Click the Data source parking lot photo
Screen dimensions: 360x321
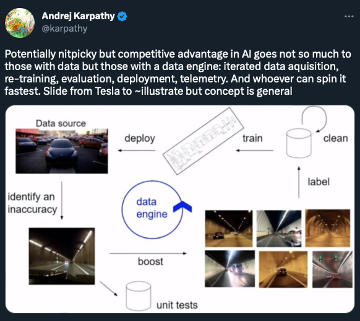(x=62, y=151)
